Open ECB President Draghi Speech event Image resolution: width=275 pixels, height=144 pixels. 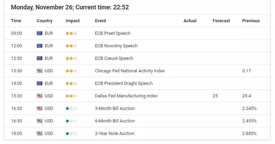coord(124,83)
